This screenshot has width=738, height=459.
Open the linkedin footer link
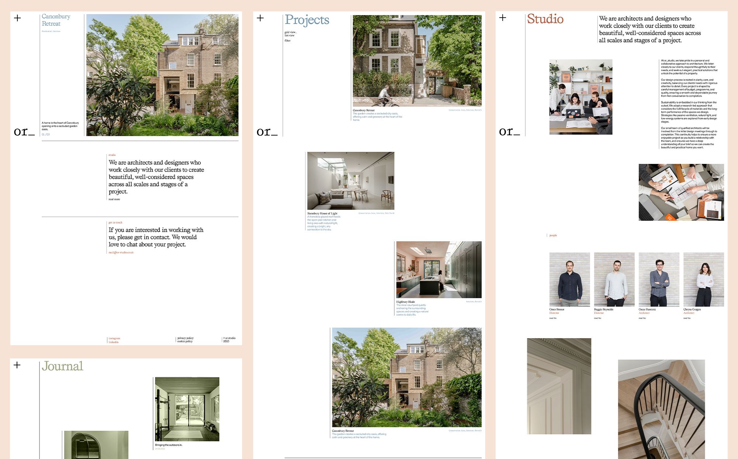(x=114, y=342)
